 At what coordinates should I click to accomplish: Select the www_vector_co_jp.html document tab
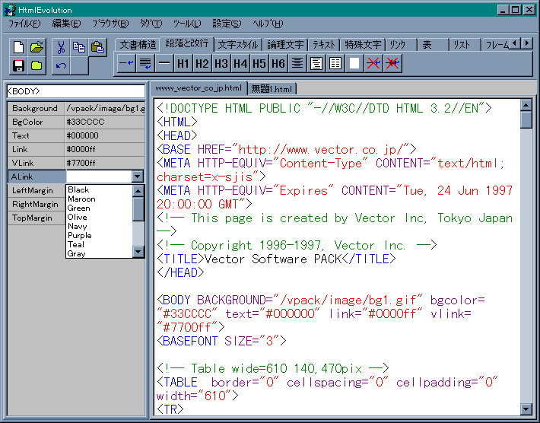click(x=199, y=88)
